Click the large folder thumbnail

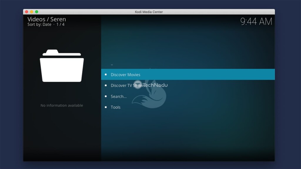(x=62, y=66)
